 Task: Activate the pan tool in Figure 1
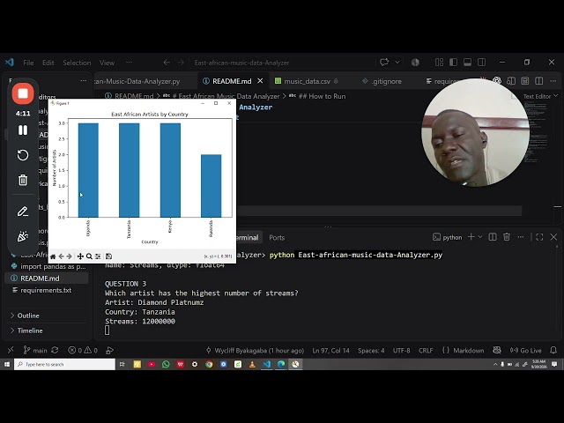click(80, 256)
